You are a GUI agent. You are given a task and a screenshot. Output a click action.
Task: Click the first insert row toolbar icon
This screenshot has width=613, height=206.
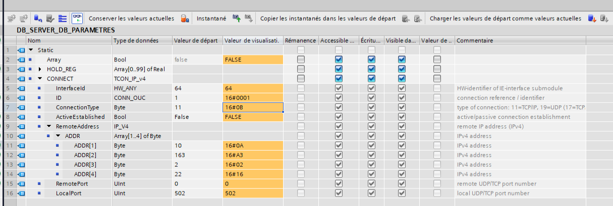click(x=12, y=19)
